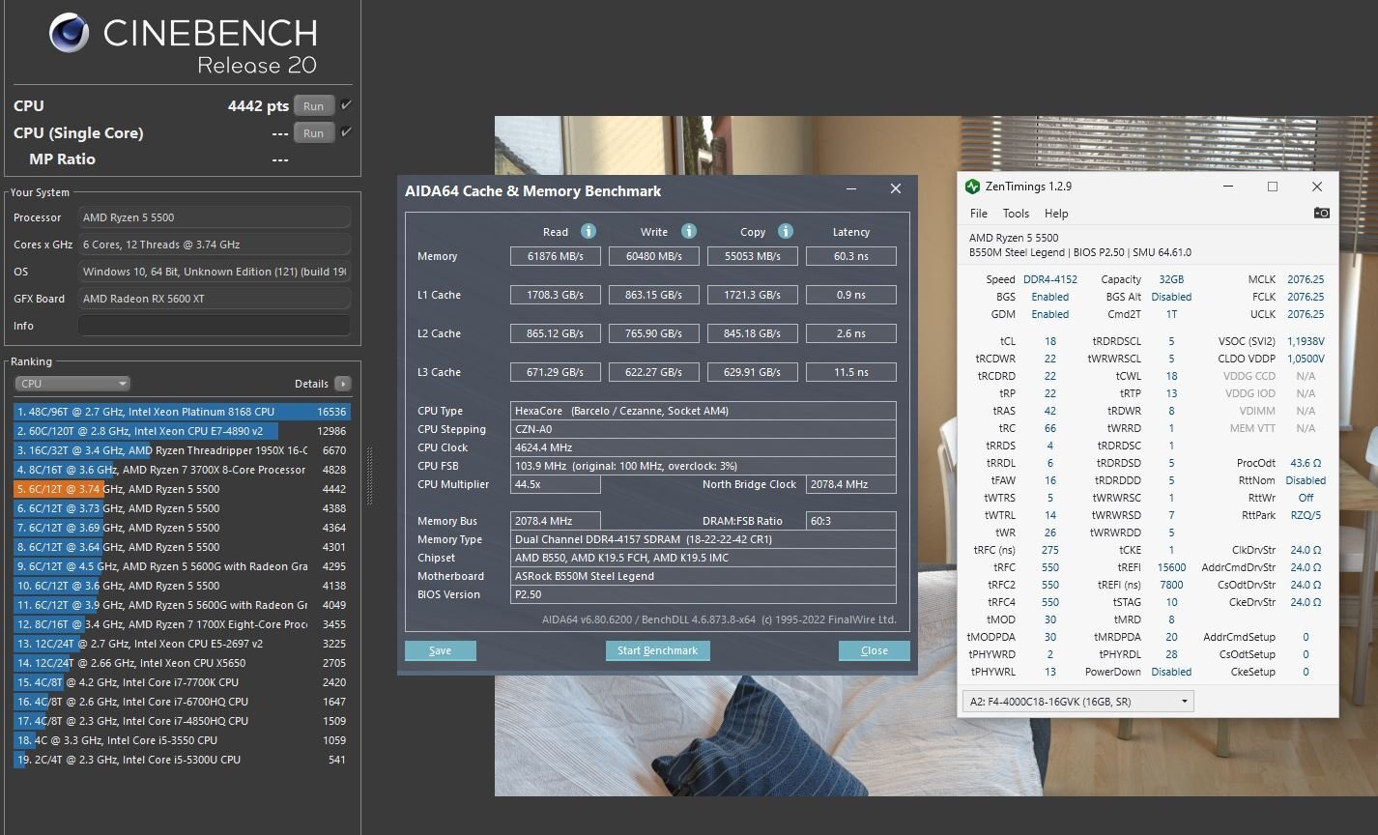Click ProcOdt value 43.6 Ω
The image size is (1378, 835).
1306,463
